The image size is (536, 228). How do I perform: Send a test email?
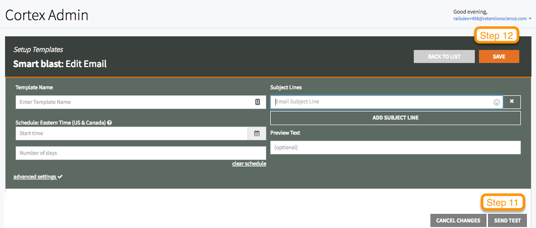pos(507,220)
